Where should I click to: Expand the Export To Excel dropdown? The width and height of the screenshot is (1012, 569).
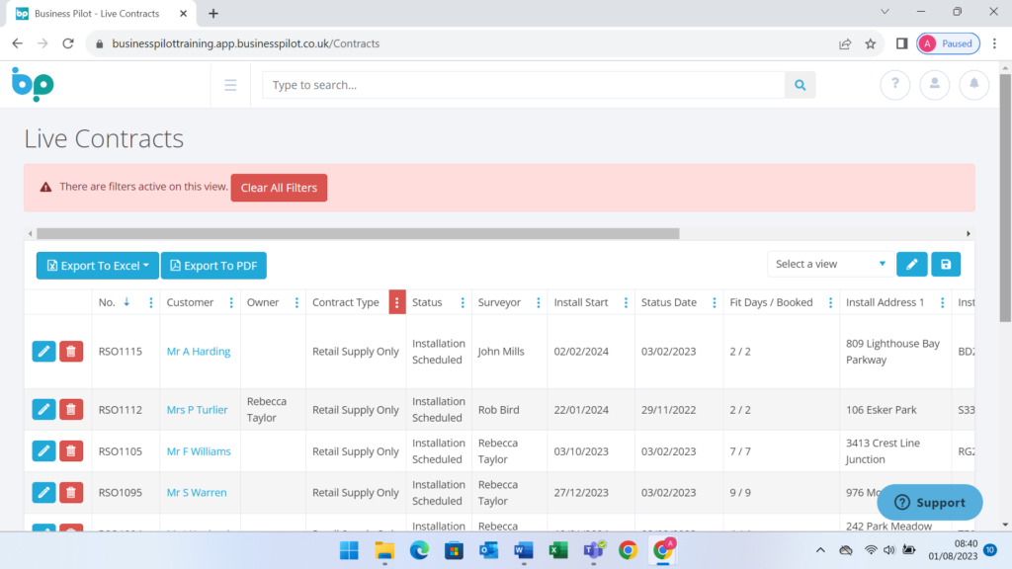[98, 266]
